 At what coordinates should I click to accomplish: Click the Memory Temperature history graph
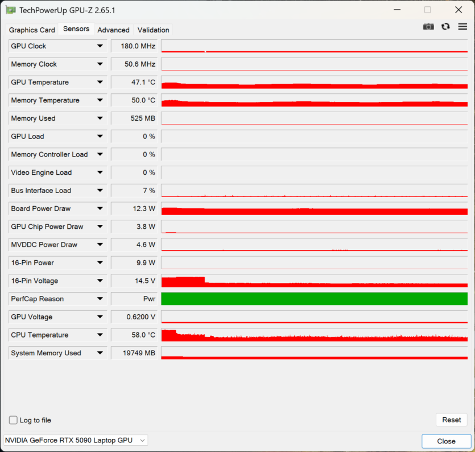click(x=314, y=100)
